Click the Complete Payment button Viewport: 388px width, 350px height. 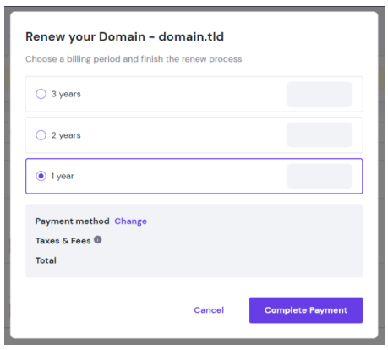pos(306,310)
